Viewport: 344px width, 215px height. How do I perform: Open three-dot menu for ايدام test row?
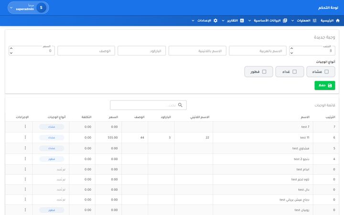[25, 169]
